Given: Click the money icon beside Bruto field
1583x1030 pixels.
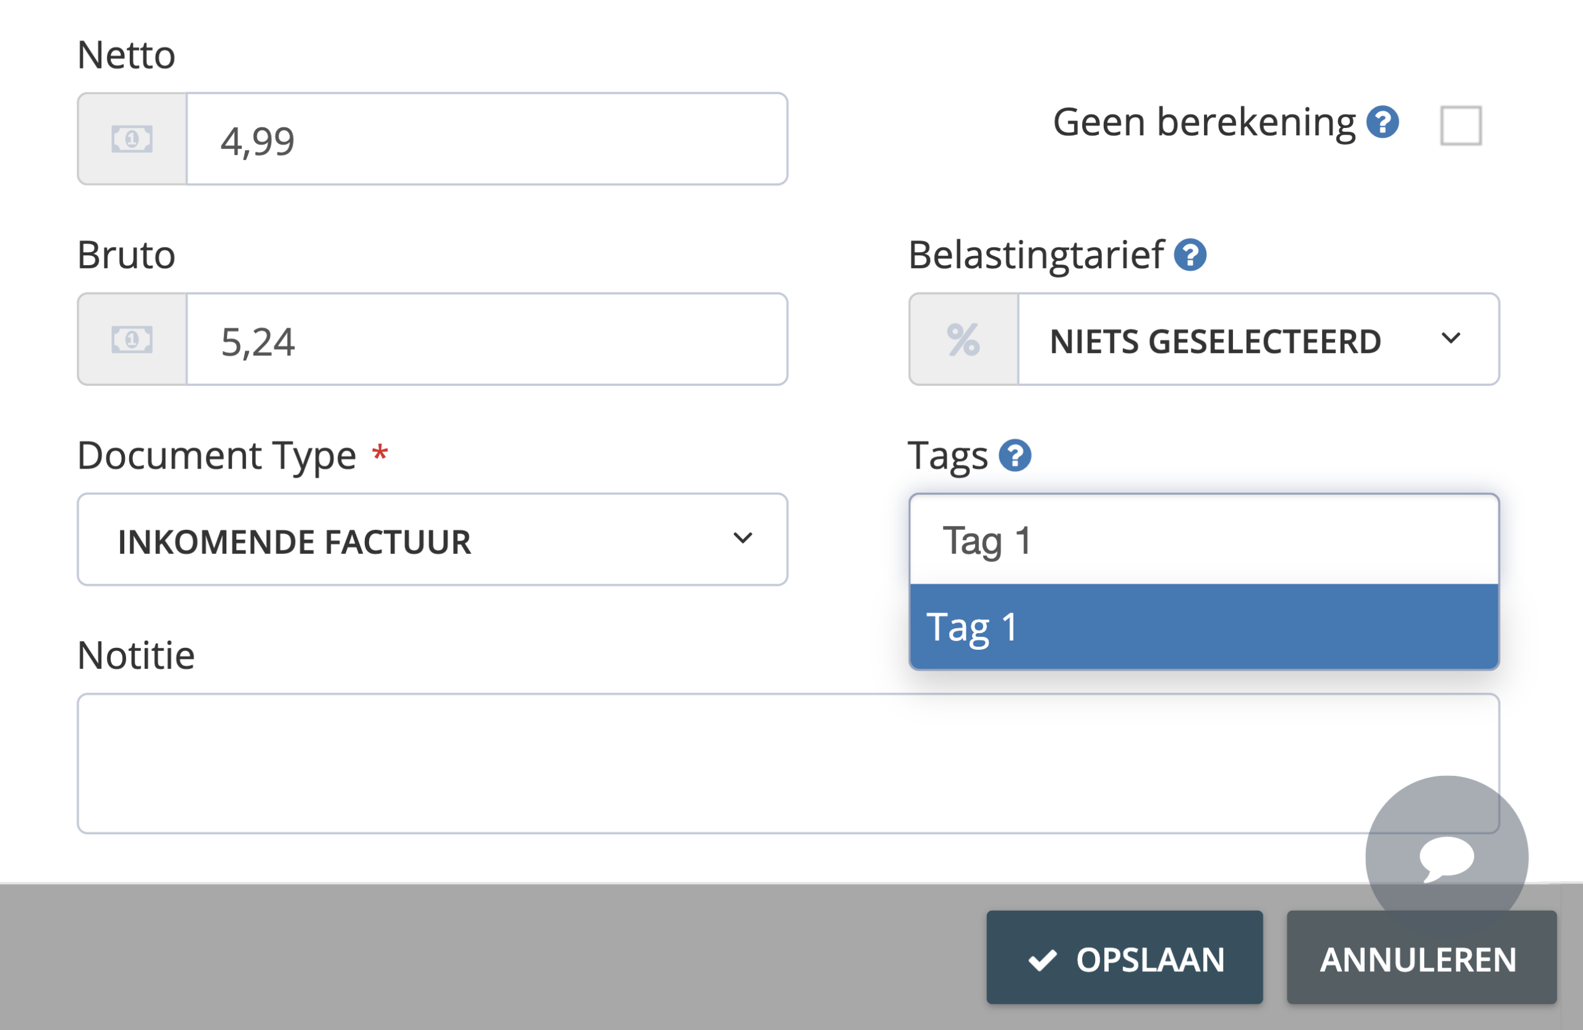Looking at the screenshot, I should click(x=132, y=339).
